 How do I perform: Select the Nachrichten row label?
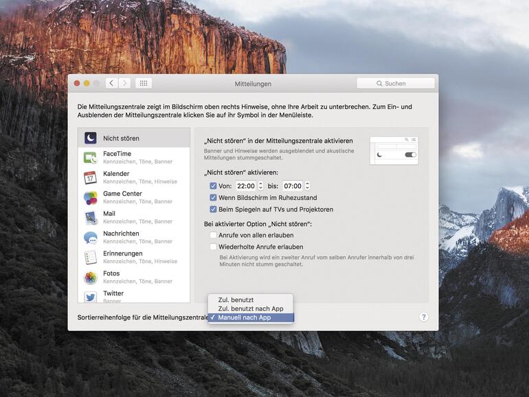pyautogui.click(x=121, y=234)
